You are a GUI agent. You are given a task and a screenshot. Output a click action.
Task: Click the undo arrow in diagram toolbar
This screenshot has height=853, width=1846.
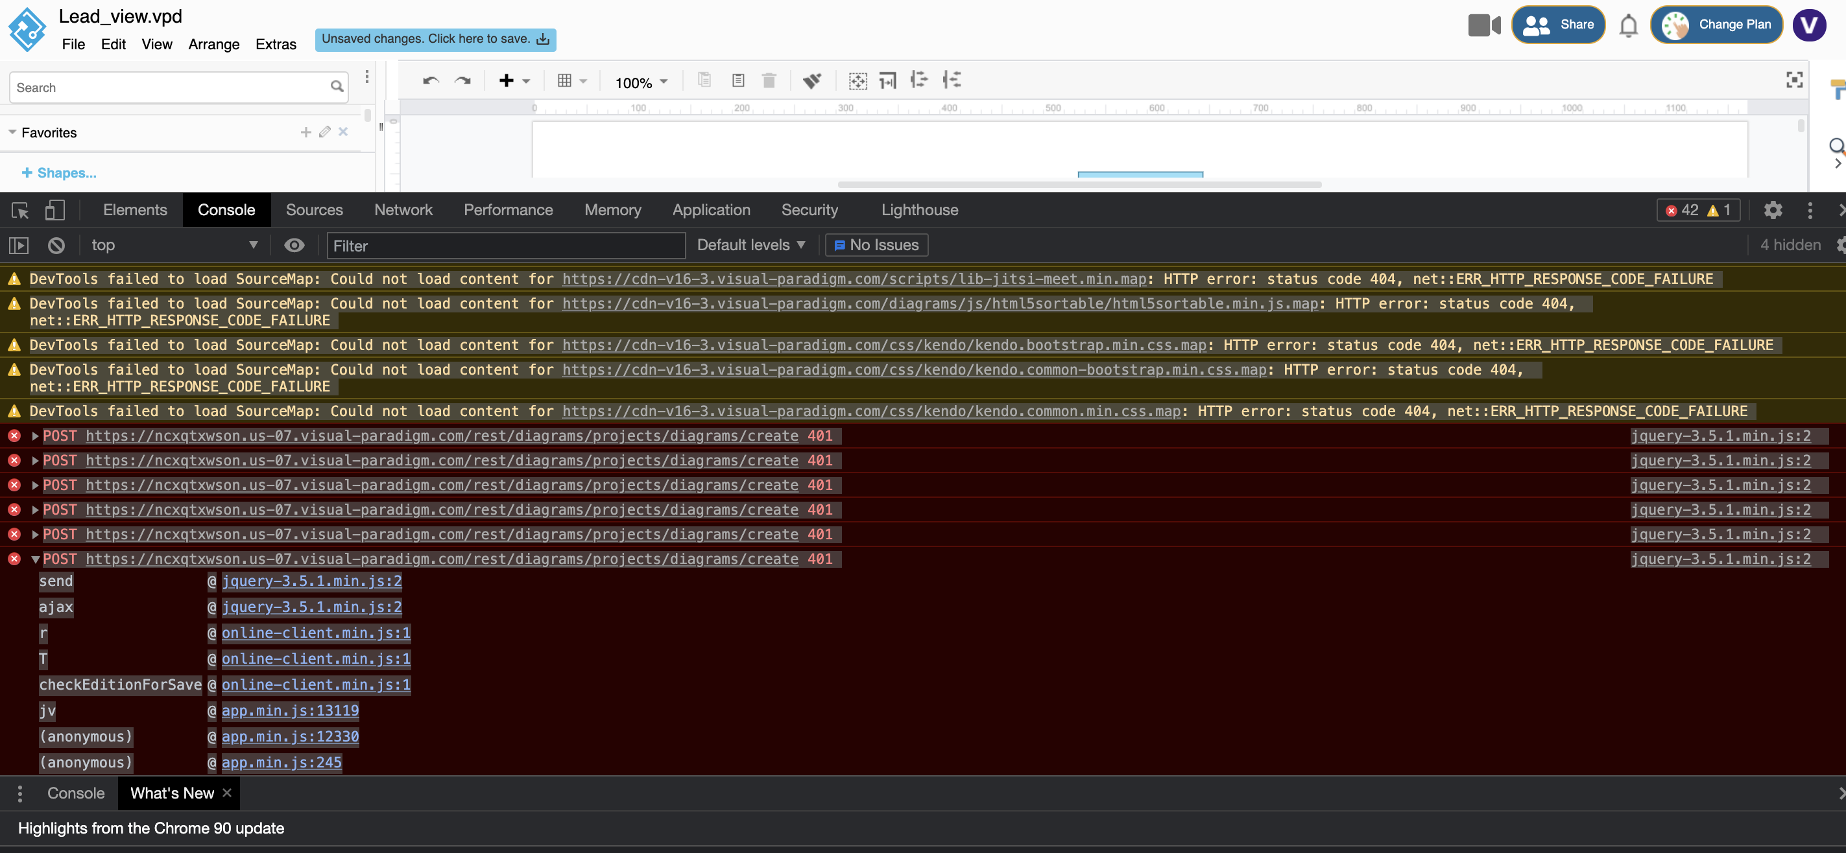[x=431, y=81]
